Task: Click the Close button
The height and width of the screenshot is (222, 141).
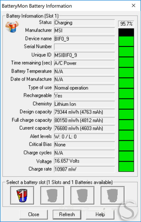Action: pyautogui.click(x=33, y=214)
